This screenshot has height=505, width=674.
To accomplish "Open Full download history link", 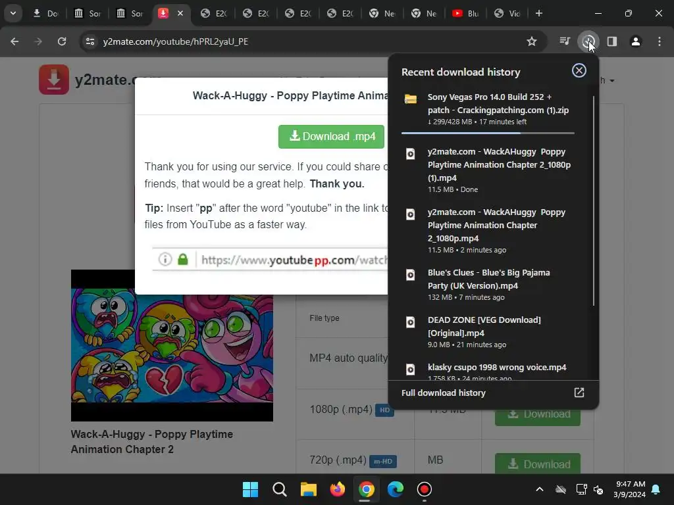I will coord(443,393).
